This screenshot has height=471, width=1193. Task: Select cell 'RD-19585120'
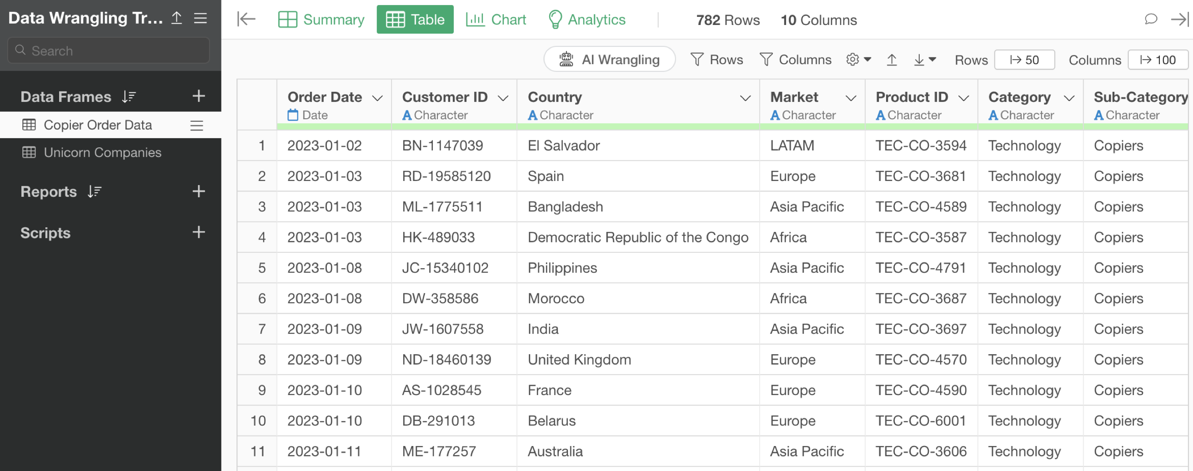tap(454, 176)
